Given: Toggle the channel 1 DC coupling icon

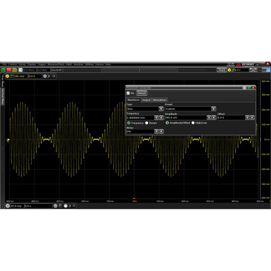Looking at the screenshot, I should click(x=11, y=76).
